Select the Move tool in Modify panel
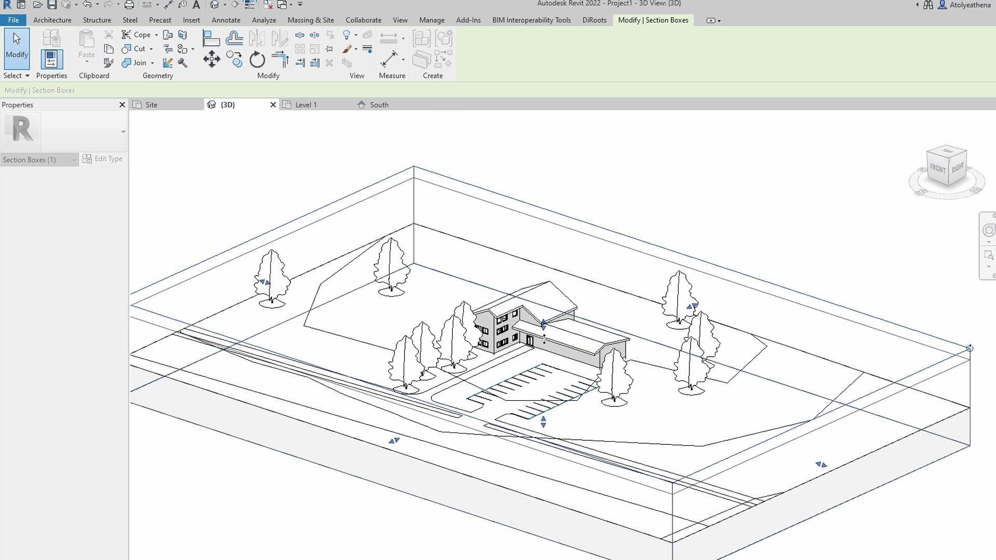Screen dimensions: 996x560 [x=212, y=59]
